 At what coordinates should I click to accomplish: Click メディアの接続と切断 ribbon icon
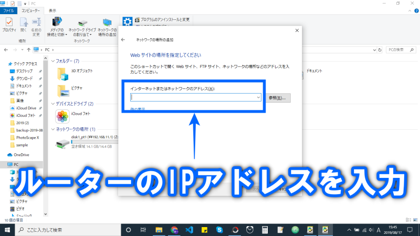point(57,26)
